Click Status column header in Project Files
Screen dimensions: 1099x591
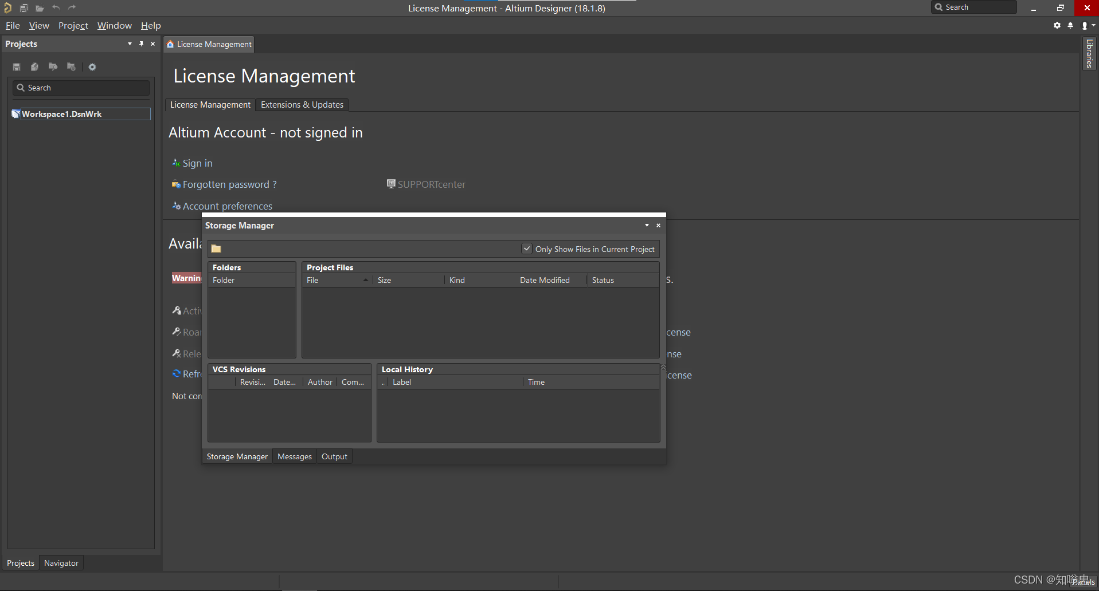coord(623,280)
